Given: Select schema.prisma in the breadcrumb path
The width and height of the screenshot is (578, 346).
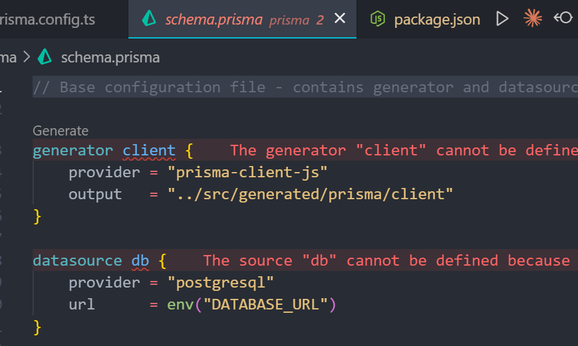Looking at the screenshot, I should coord(110,57).
